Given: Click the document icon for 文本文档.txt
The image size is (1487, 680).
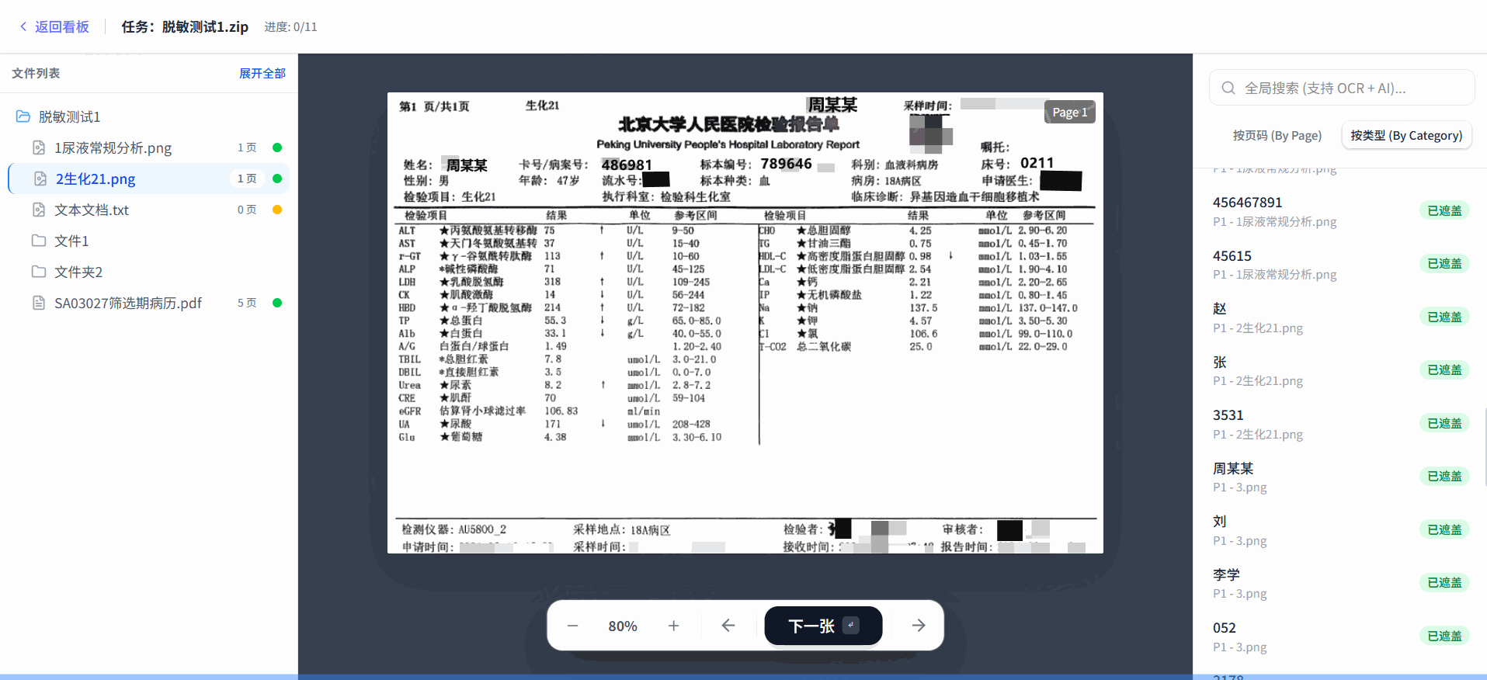Looking at the screenshot, I should click(39, 210).
